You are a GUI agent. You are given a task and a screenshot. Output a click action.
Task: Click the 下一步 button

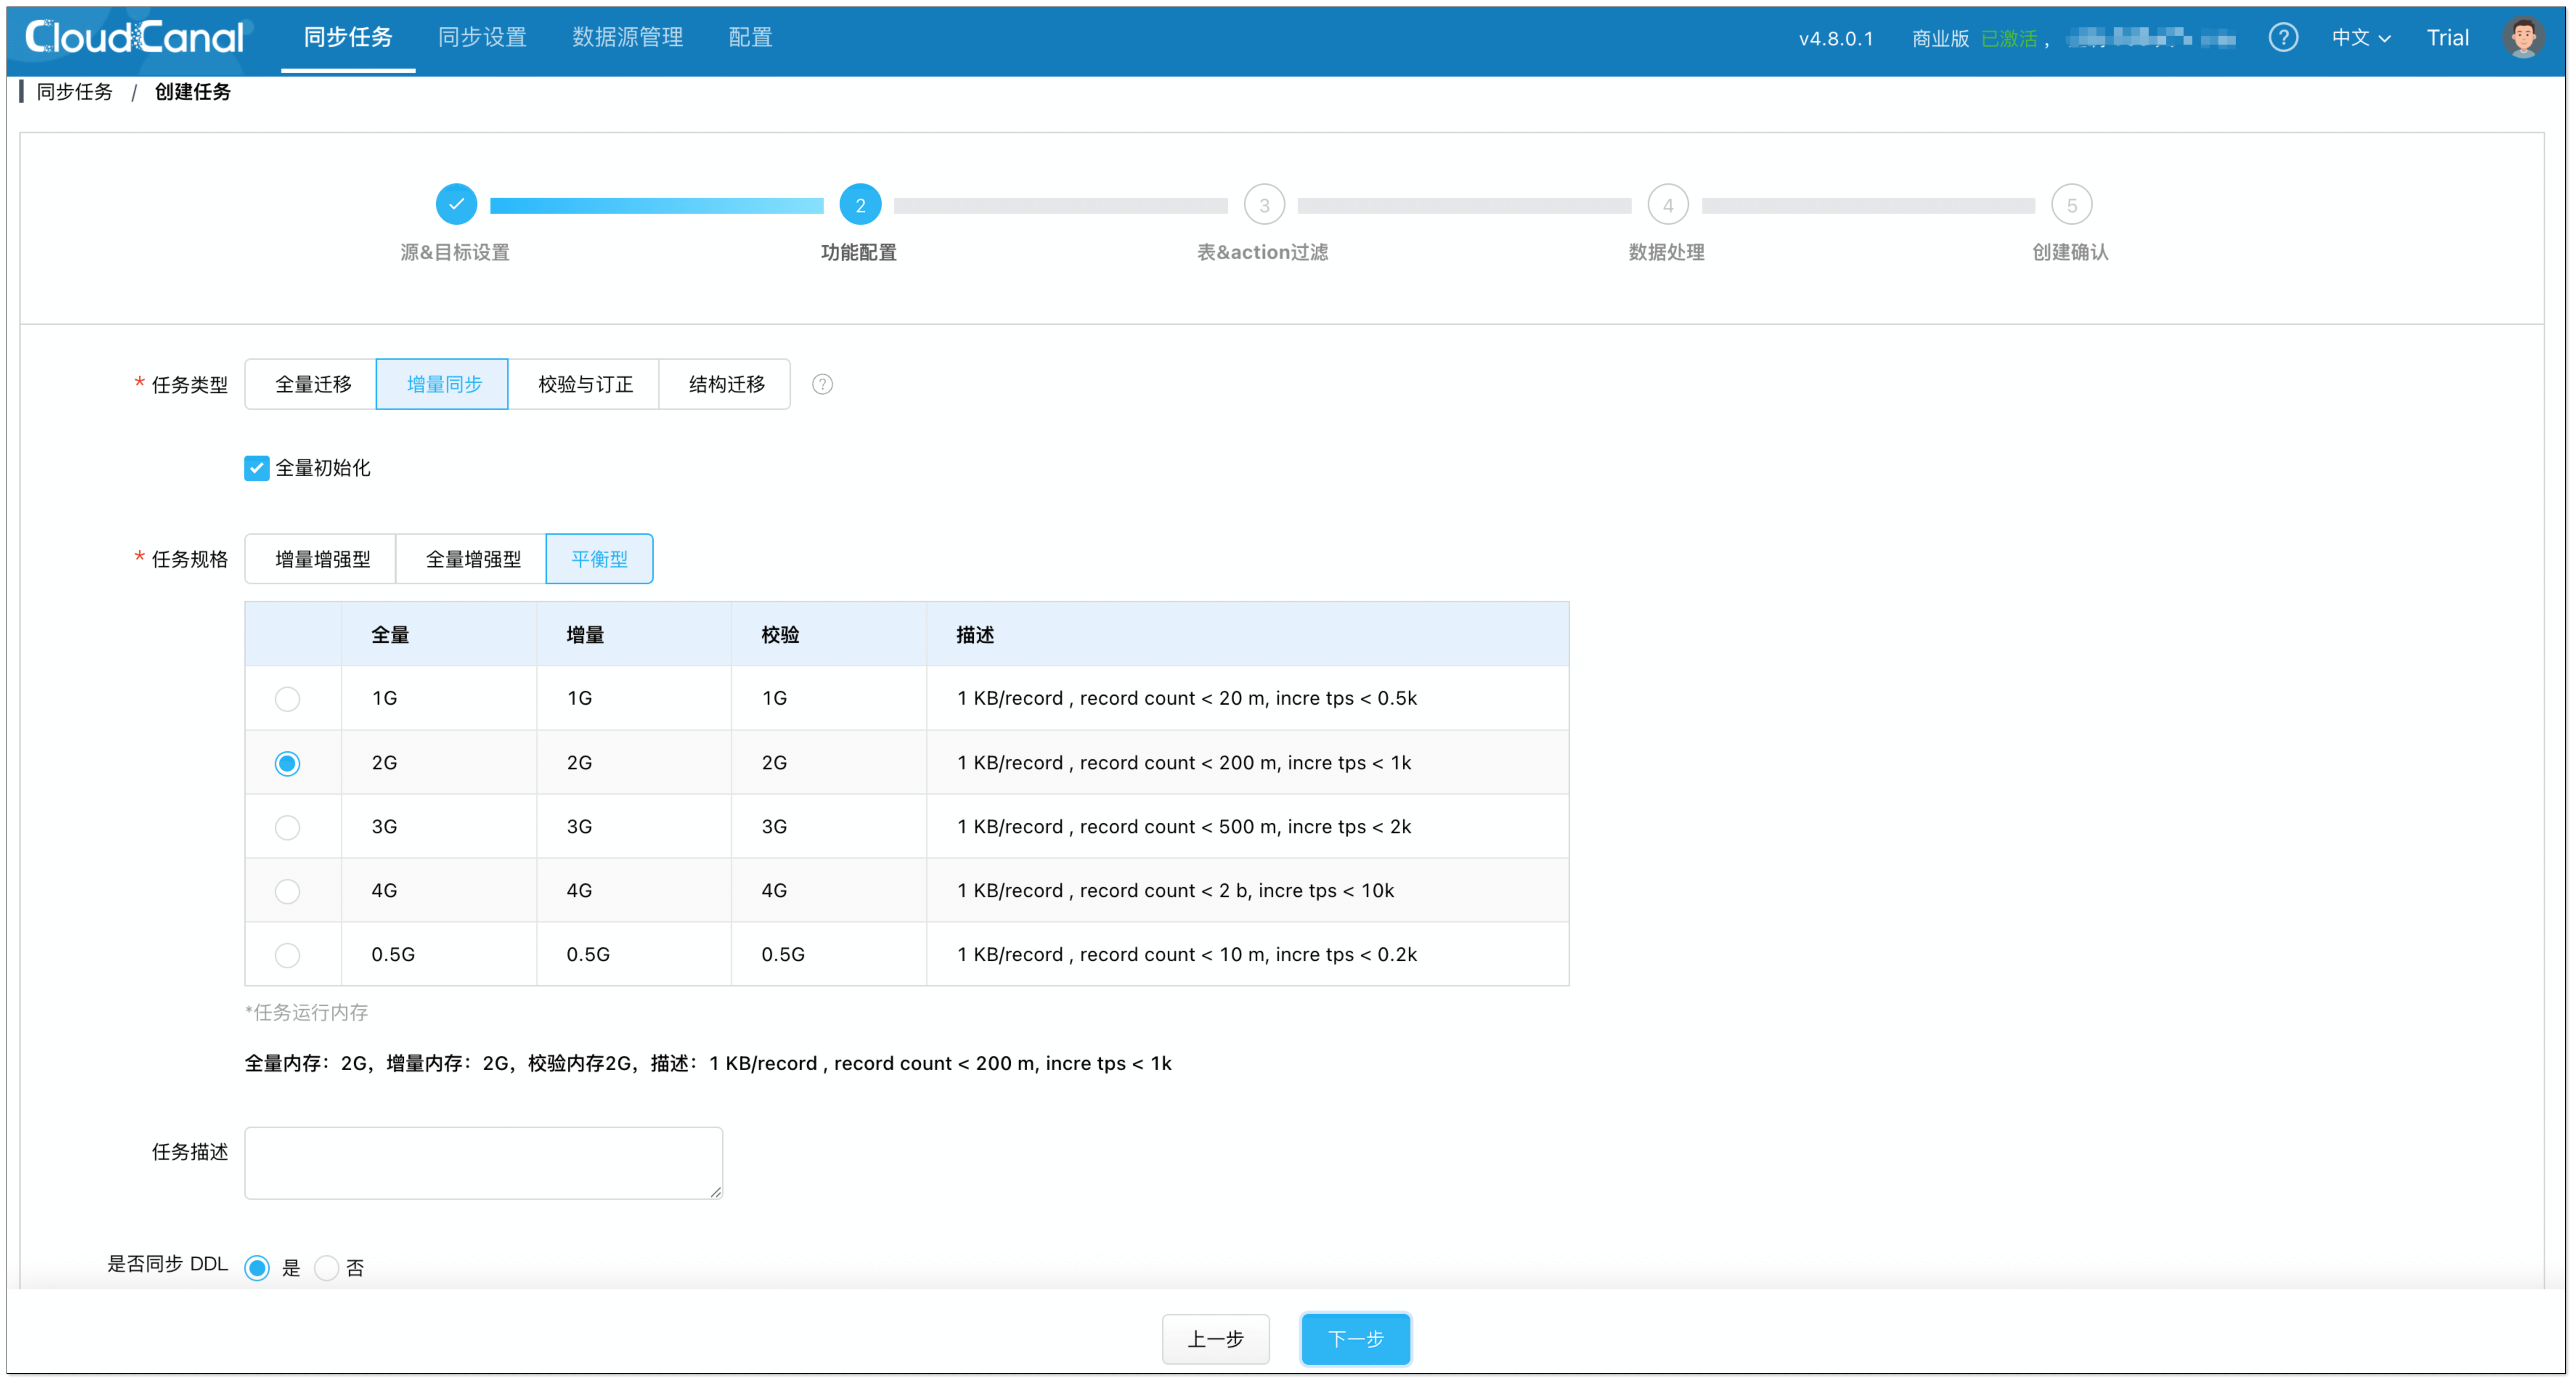(1355, 1339)
